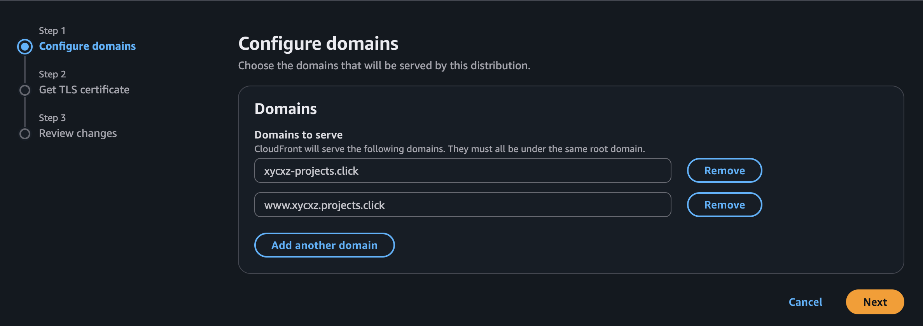923x326 pixels.
Task: Navigate to the "Get TLS certificate" step
Action: tap(84, 89)
